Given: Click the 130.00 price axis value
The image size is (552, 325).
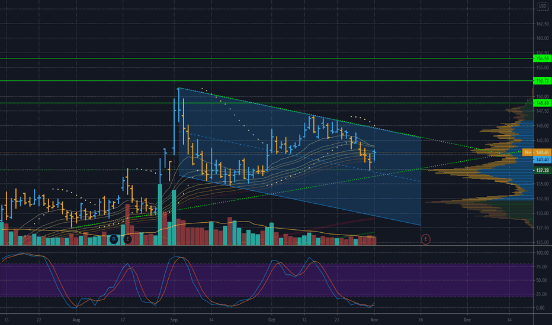Looking at the screenshot, I should coord(543,213).
